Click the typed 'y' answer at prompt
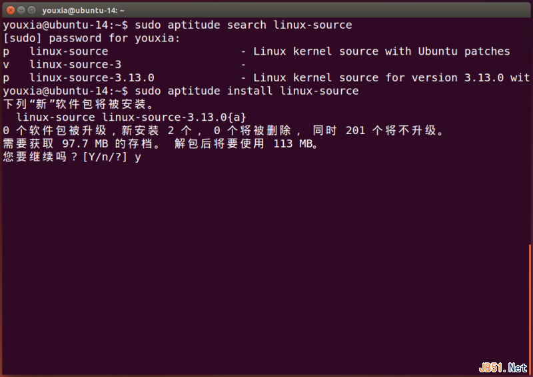 (x=138, y=157)
